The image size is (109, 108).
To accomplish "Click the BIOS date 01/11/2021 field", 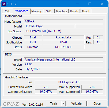I will tap(63, 69).
